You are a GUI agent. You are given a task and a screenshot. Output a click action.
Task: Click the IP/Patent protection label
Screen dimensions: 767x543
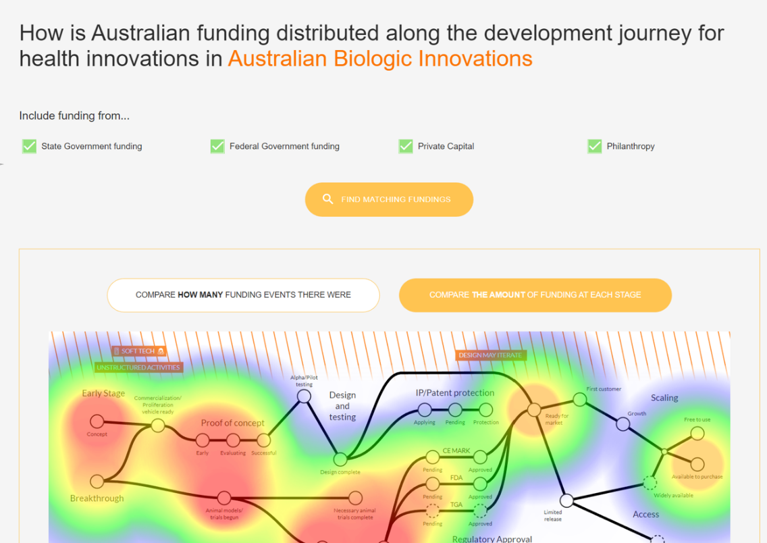[455, 393]
